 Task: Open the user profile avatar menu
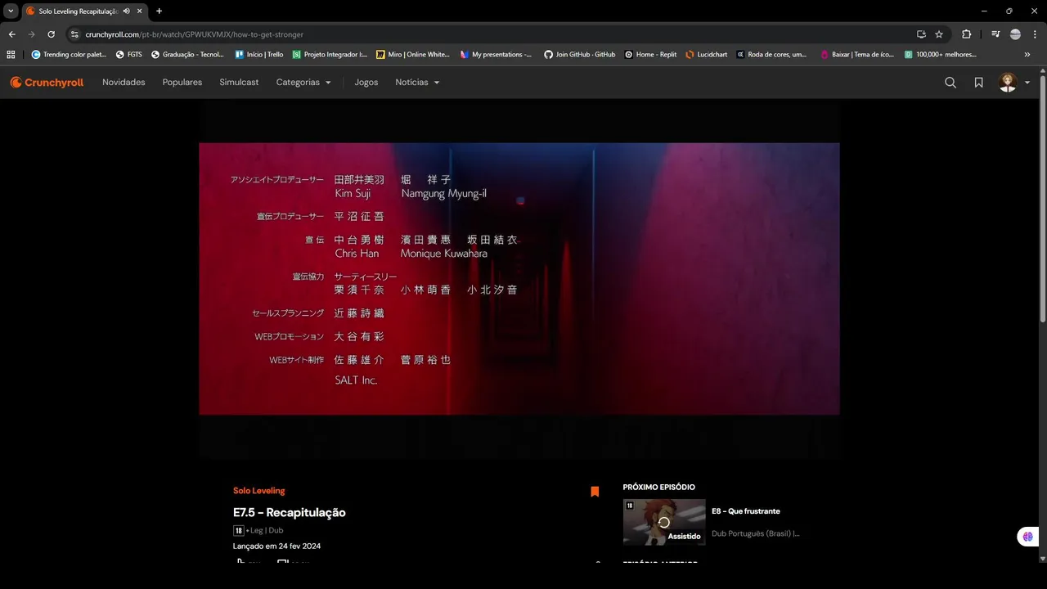pos(1014,83)
